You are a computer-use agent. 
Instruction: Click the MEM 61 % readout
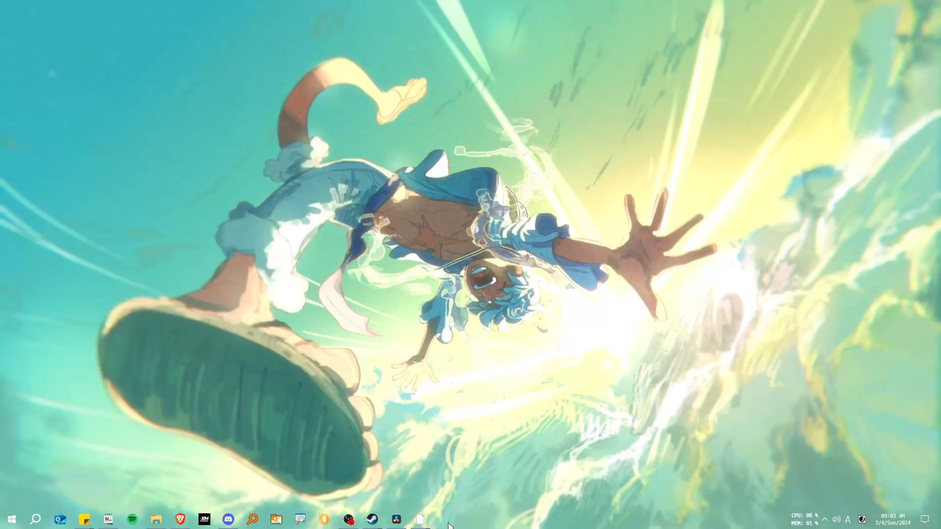804,523
